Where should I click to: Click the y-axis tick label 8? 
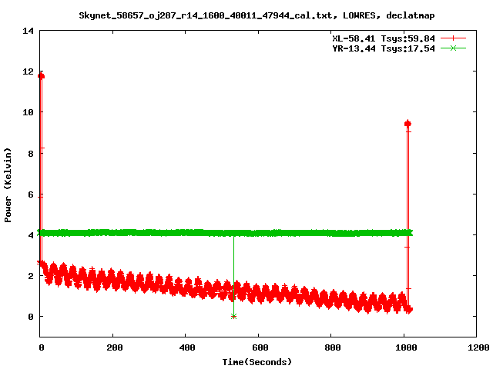click(x=31, y=154)
